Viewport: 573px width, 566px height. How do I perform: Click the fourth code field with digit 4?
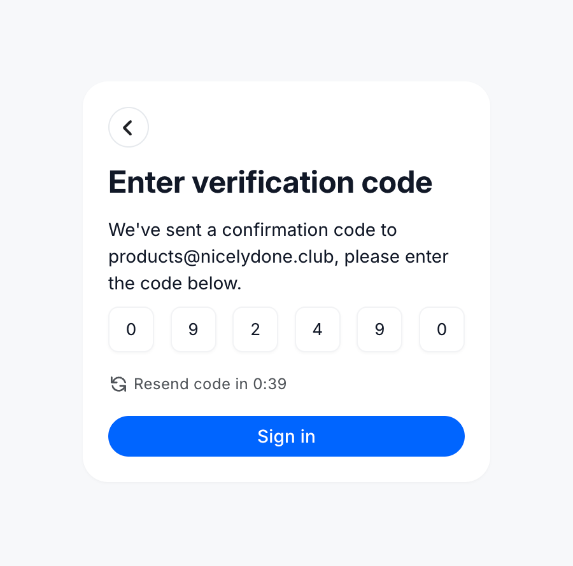317,329
